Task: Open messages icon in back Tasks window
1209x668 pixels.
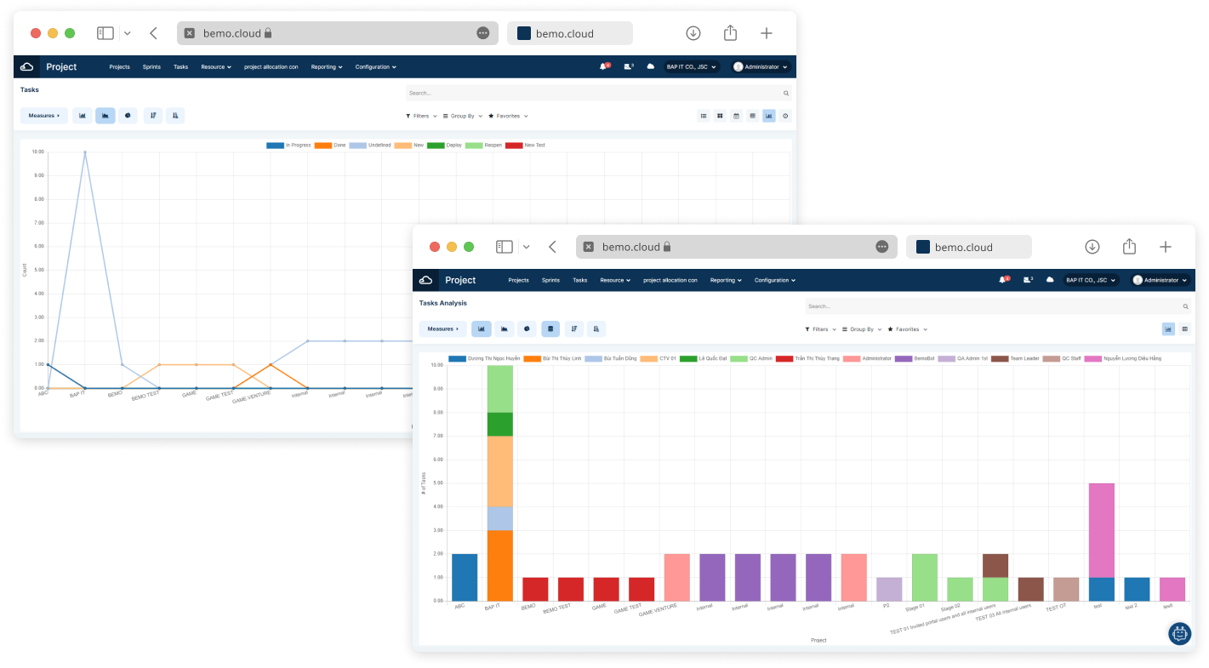Action: coord(628,66)
